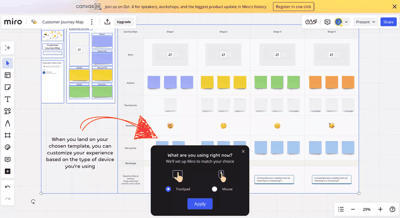Open the Miro AI sparkle tool
Screen dimensions: 400x218
pyautogui.click(x=7, y=48)
